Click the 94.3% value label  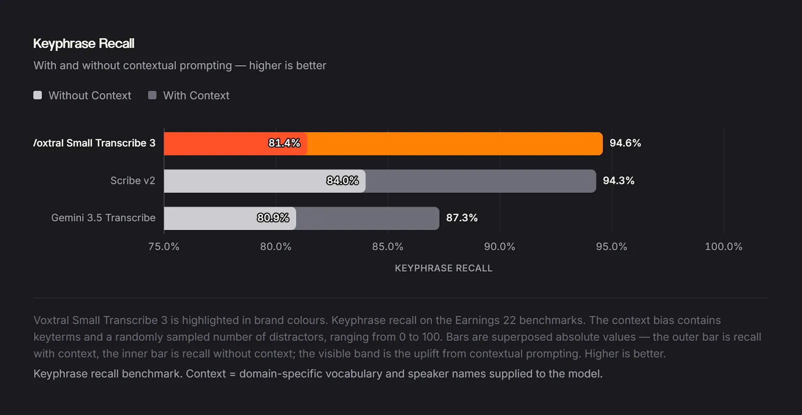pos(619,180)
